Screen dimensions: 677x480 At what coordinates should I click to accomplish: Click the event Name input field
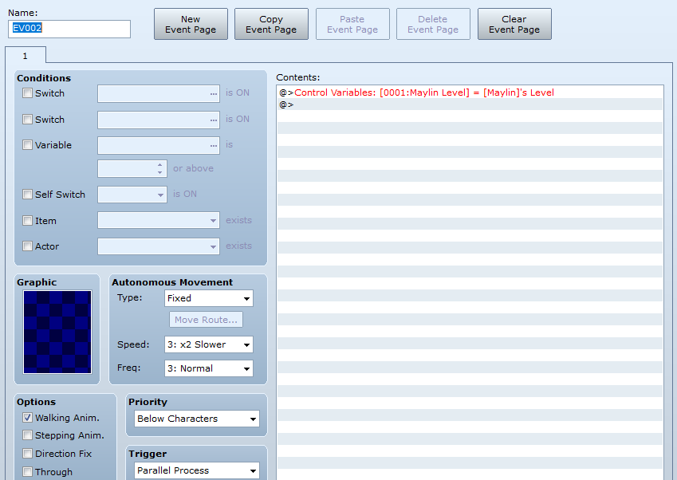point(69,29)
